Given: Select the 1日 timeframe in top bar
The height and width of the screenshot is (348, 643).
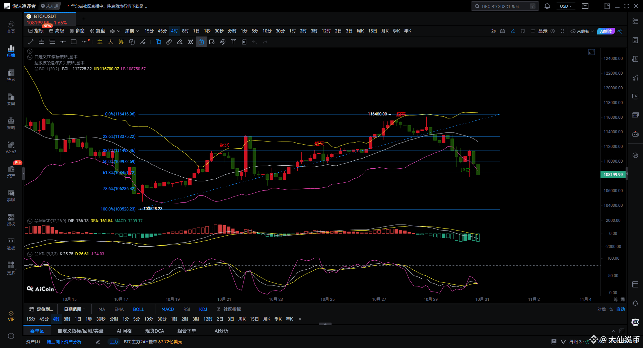Looking at the screenshot, I should (196, 31).
